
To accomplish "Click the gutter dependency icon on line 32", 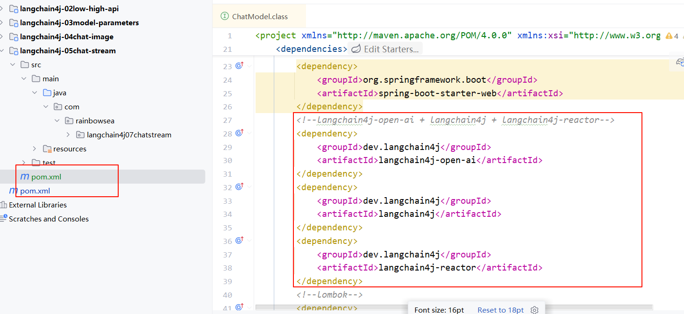I will 240,187.
